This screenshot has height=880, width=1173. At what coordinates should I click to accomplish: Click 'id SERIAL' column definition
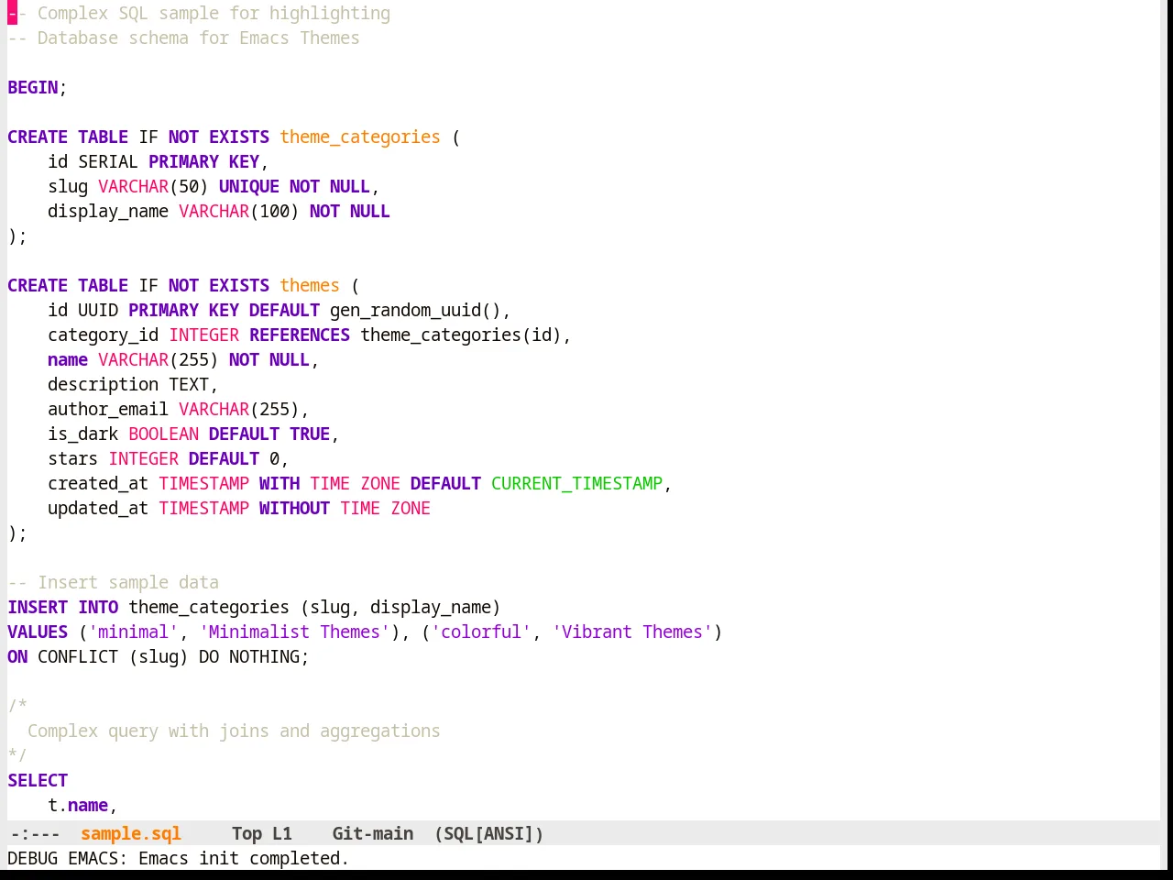[x=93, y=161]
